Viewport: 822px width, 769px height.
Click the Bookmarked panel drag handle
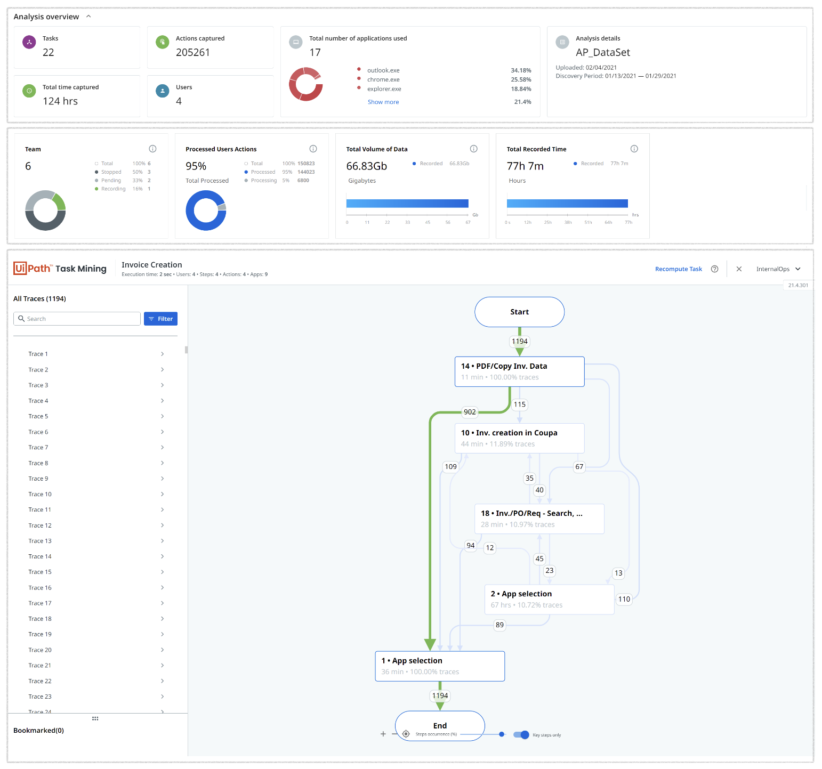pos(95,718)
